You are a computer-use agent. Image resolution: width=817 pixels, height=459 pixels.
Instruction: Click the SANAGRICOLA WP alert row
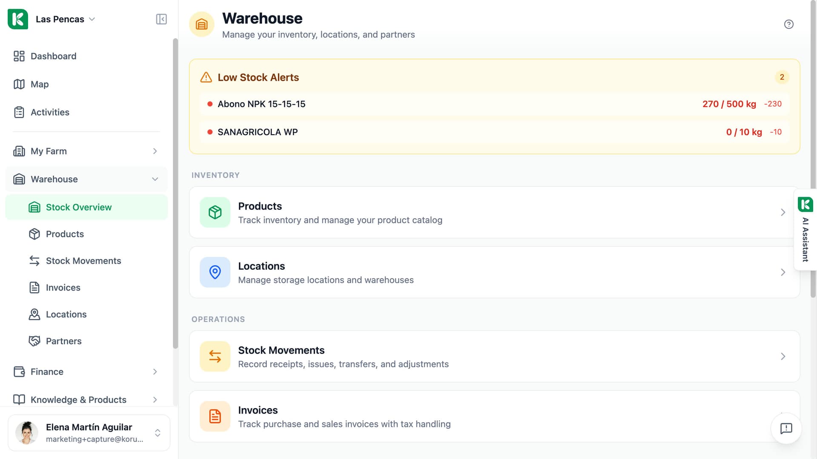(x=494, y=132)
